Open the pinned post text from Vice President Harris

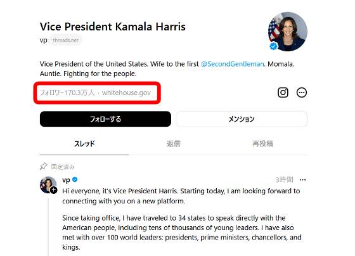pyautogui.click(x=181, y=196)
